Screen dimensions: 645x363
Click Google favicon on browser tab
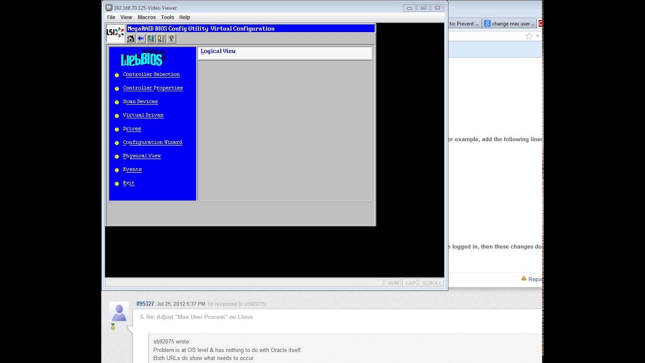(x=487, y=23)
